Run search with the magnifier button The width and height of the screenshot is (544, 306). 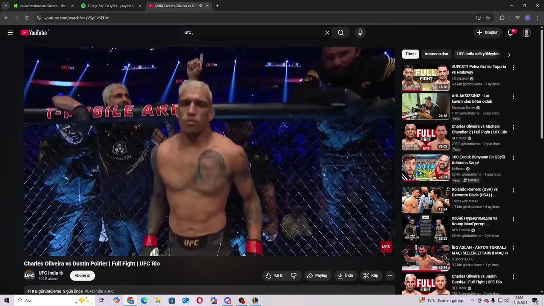click(x=341, y=33)
